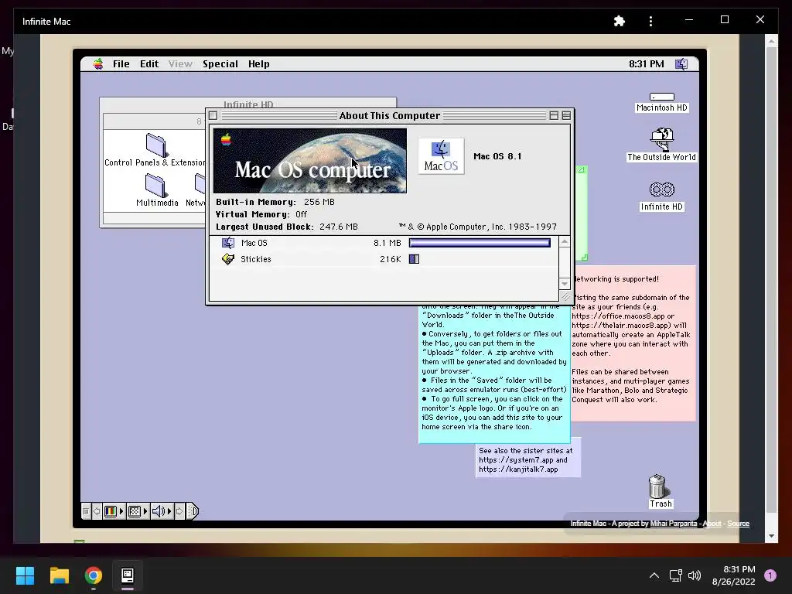Click the zoom box of About This Computer
Viewport: 792px width, 594px height.
(x=554, y=116)
